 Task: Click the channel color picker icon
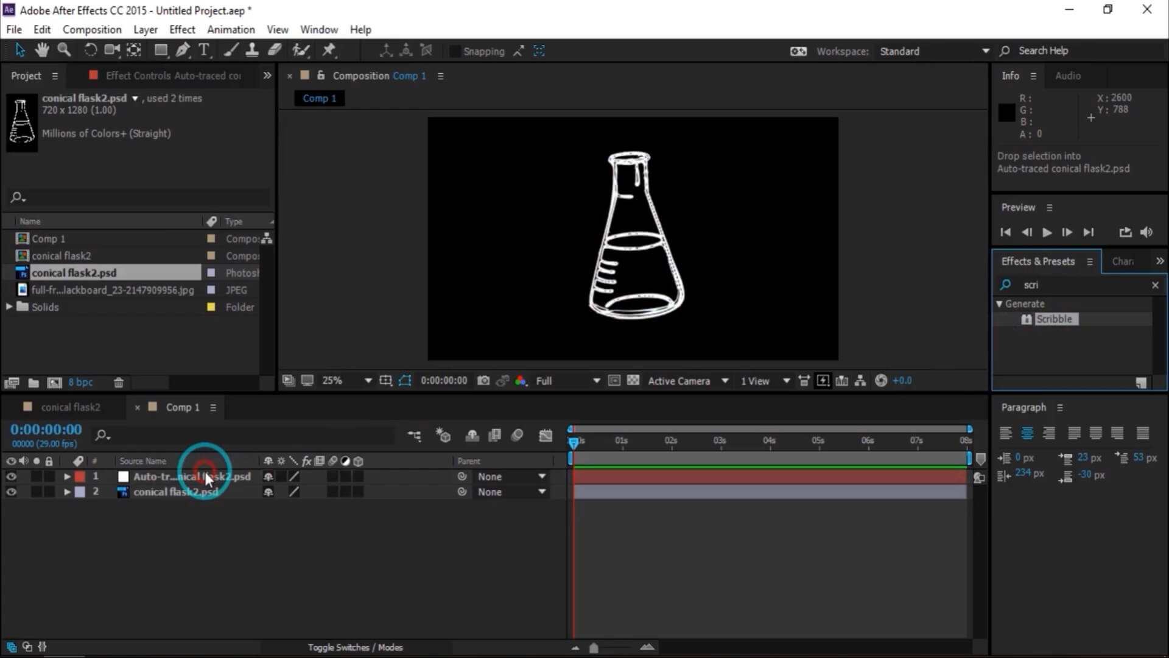521,380
